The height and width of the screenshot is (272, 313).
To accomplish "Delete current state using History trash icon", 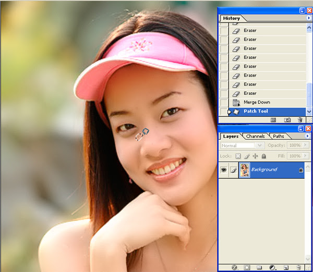I will (300, 120).
